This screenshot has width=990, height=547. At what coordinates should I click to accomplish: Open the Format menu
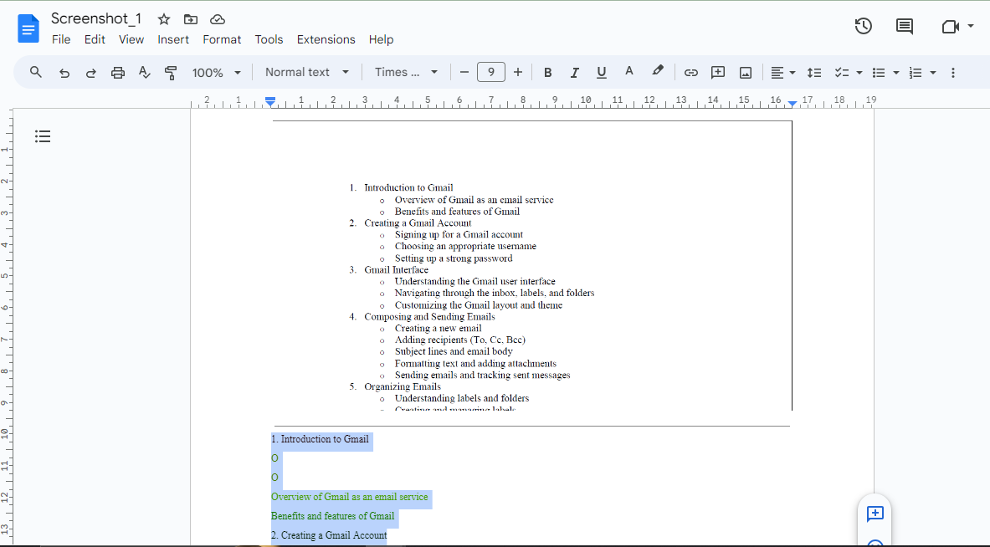pyautogui.click(x=222, y=39)
